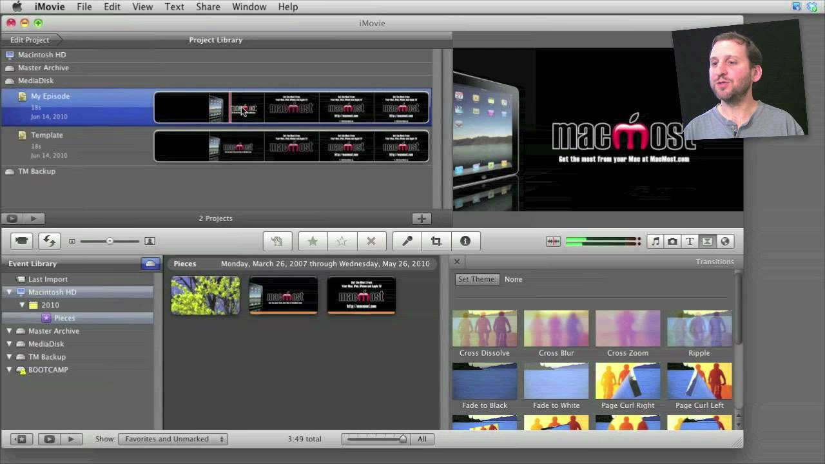Click the large thumbnail size icon
Viewport: 825px width, 464px height.
(150, 241)
